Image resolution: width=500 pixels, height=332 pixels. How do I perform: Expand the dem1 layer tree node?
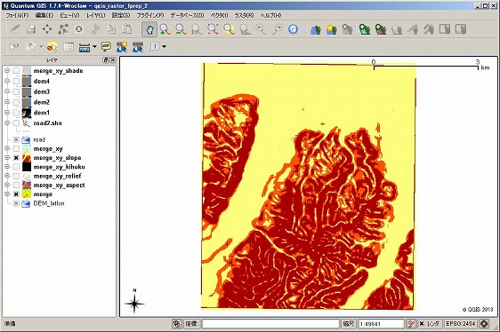tap(7, 113)
